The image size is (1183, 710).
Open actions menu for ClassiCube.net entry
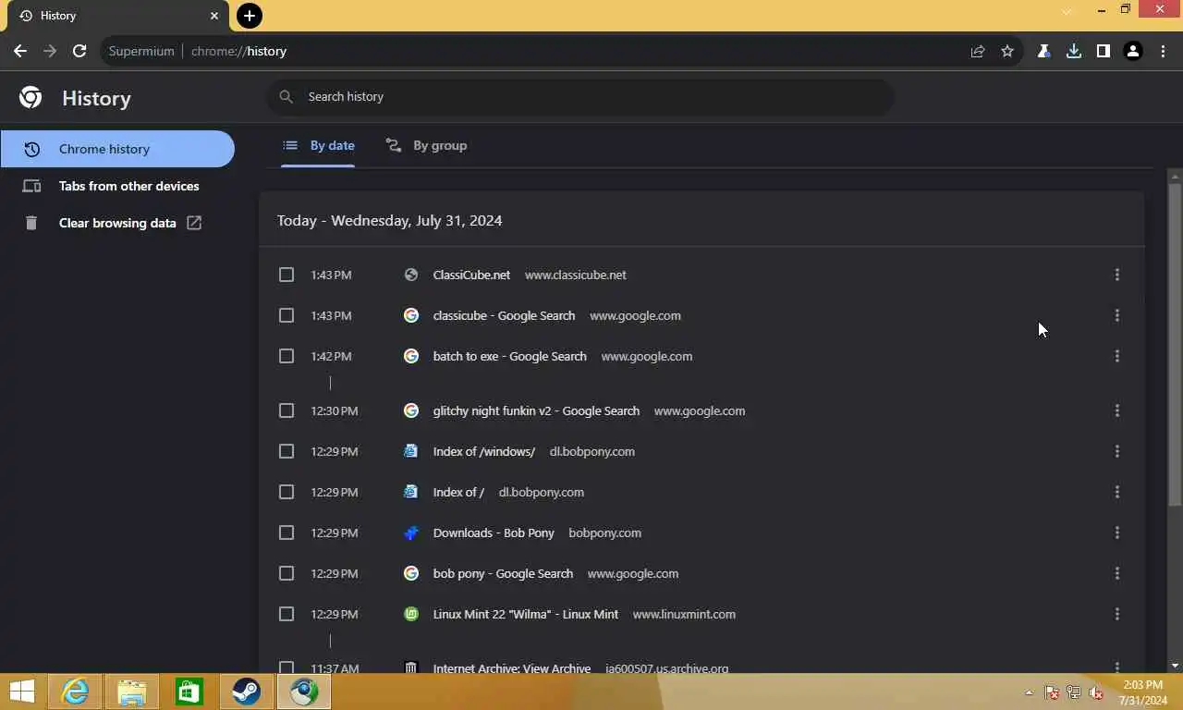pos(1116,275)
